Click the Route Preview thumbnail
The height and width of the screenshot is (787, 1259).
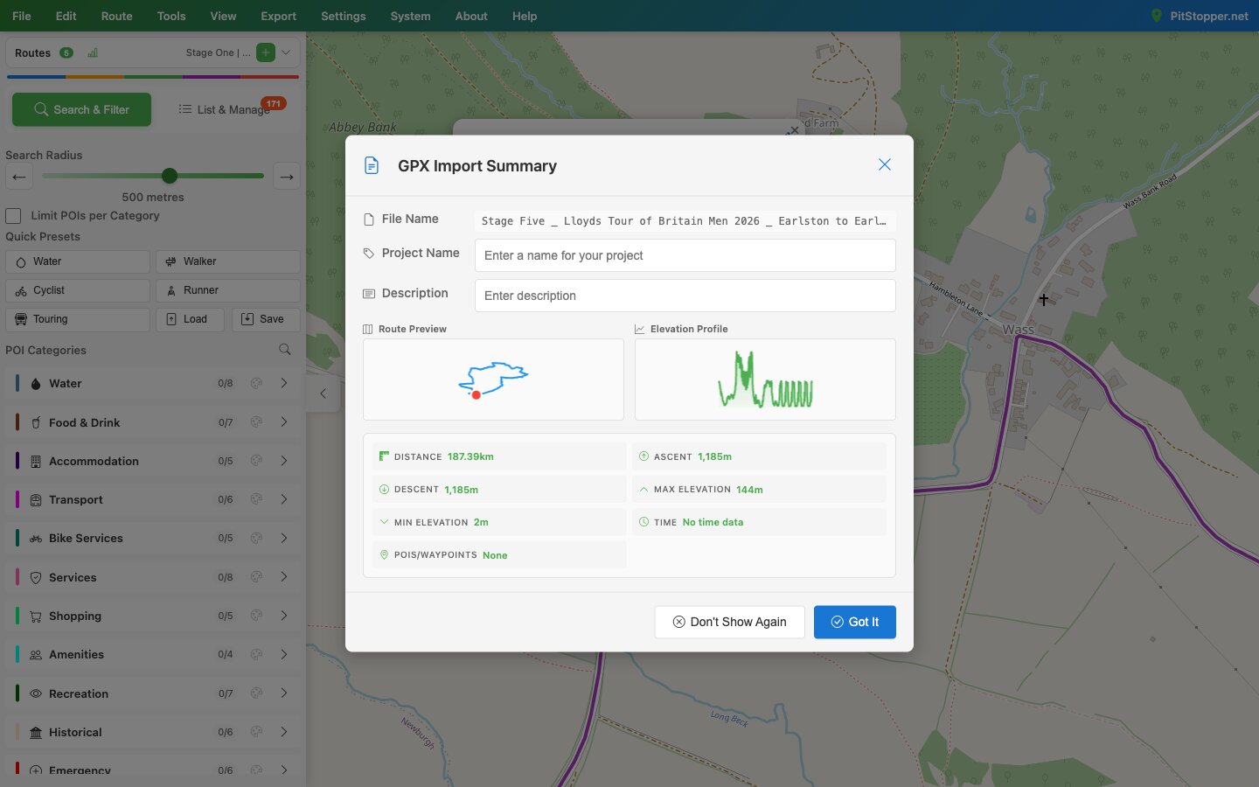(x=493, y=380)
